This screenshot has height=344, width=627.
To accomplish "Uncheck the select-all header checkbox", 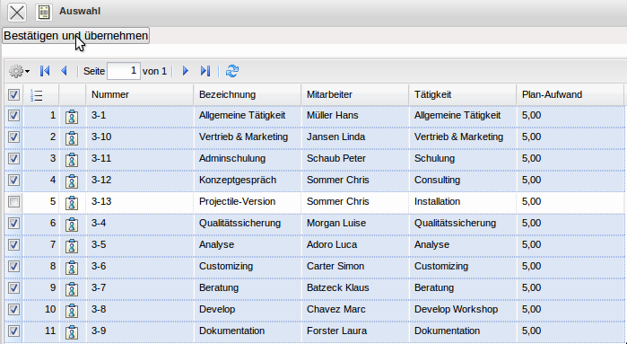I will click(x=13, y=95).
